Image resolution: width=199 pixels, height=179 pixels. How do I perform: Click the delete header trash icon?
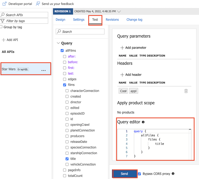(186, 91)
